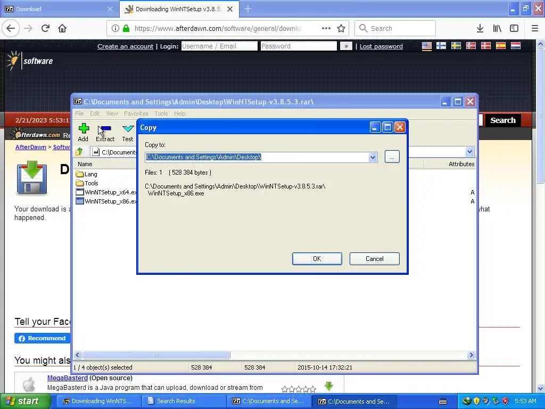This screenshot has height=409, width=545.
Task: Confirm the copy with OK
Action: pyautogui.click(x=317, y=259)
